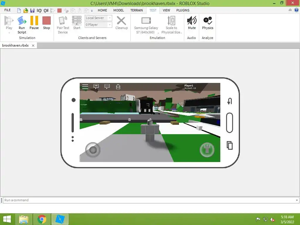Close the brookhaven.rbxlx tab

(x=33, y=45)
